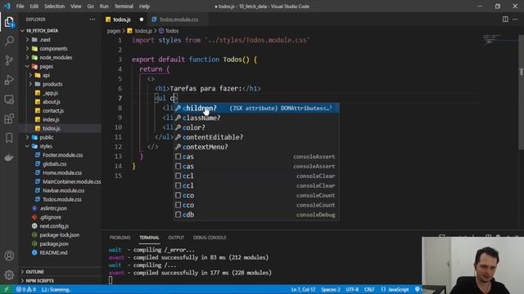Screen dimensions: 524x294
Task: Select the contextMenu? suggestion
Action: 256,147
